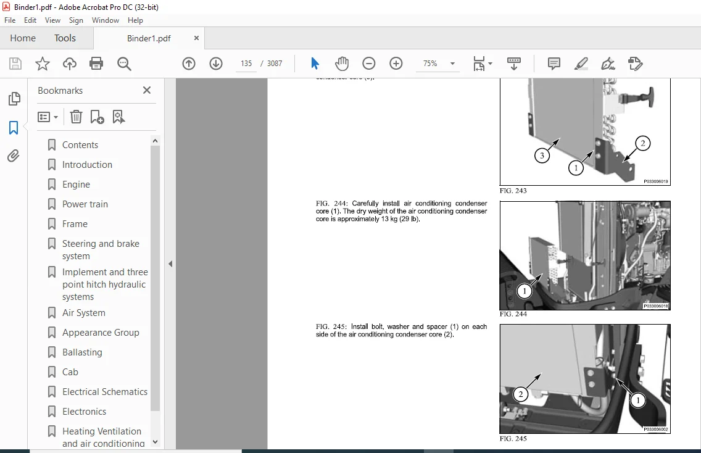Add a new bookmark
The height and width of the screenshot is (453, 701).
click(97, 117)
